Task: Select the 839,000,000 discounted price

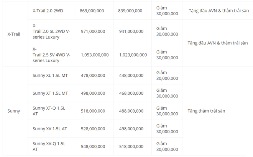Action: (130, 11)
